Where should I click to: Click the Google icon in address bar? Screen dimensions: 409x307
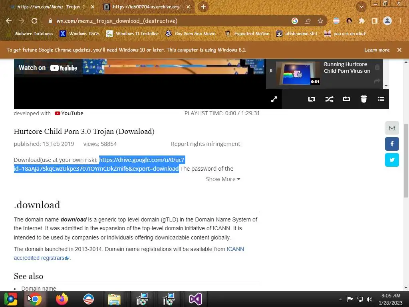pyautogui.click(x=295, y=21)
